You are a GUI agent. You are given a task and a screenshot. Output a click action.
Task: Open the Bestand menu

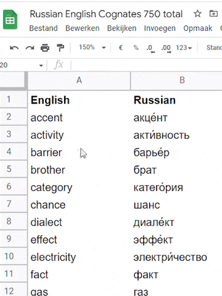pos(43,28)
